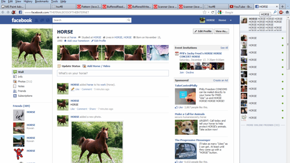
Task: Click the event title PFB's Jacky Frost's HORSE
Action: tap(200, 55)
